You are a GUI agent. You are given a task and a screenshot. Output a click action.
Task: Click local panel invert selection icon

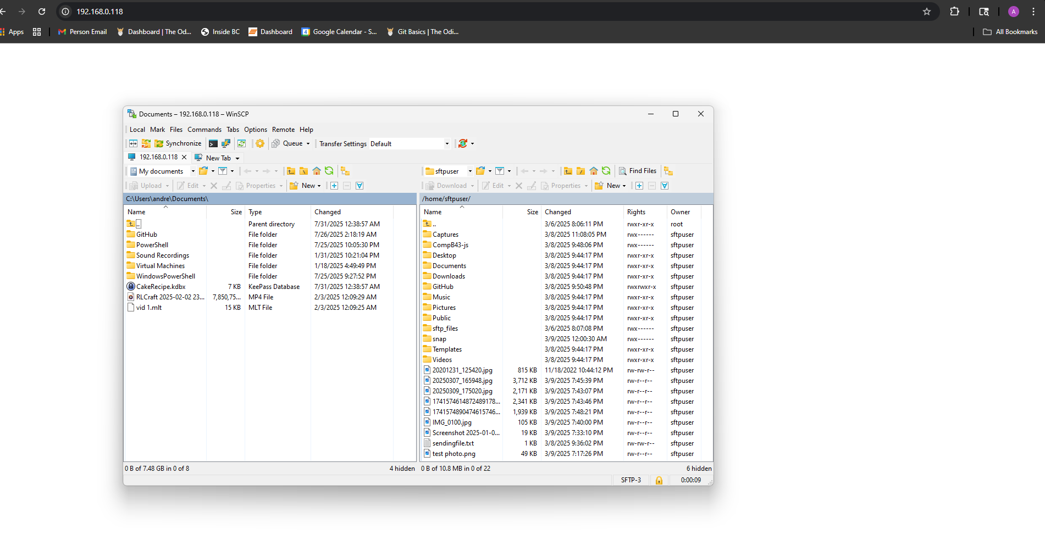click(360, 186)
